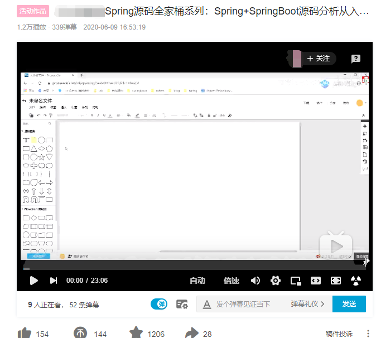Click the rightmost player control icon
This screenshot has height=338, width=376.
point(356,281)
